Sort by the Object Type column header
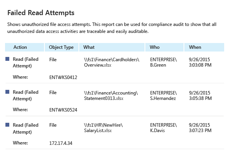Viewport: 228px width, 153px height. [x=62, y=47]
